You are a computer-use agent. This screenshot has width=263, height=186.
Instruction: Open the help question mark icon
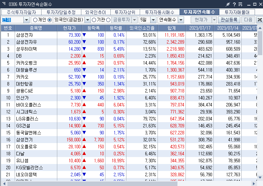(x=234, y=4)
